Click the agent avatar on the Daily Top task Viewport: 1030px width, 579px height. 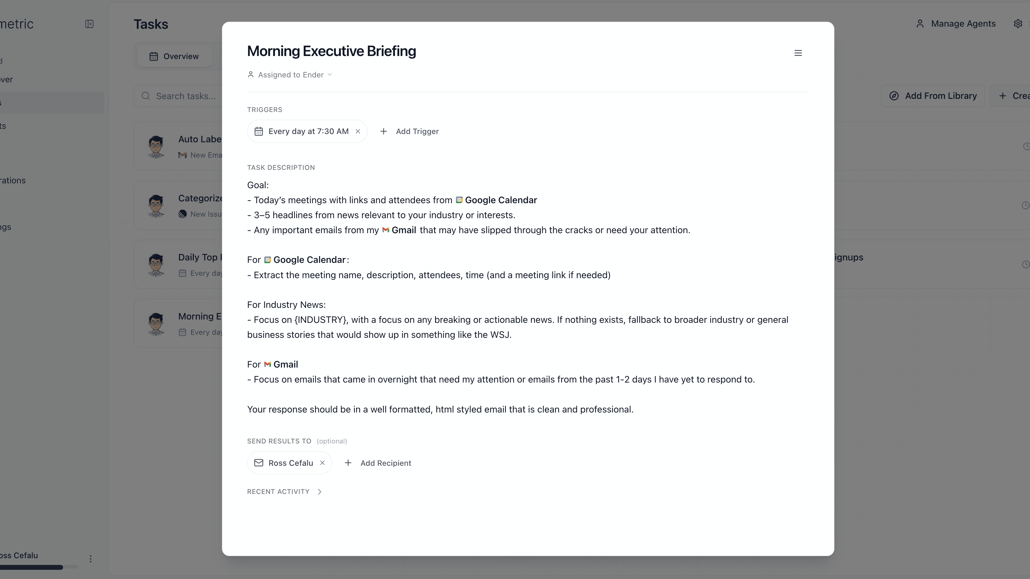[x=156, y=264]
